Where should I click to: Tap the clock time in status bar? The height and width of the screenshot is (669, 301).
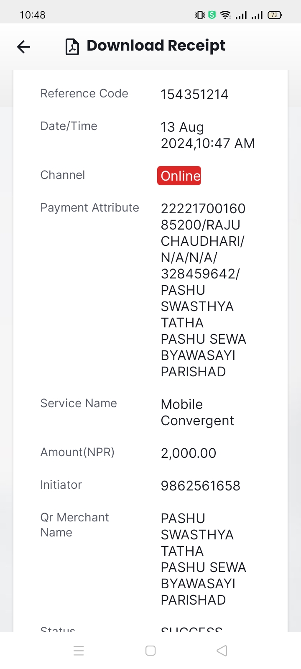pyautogui.click(x=33, y=15)
